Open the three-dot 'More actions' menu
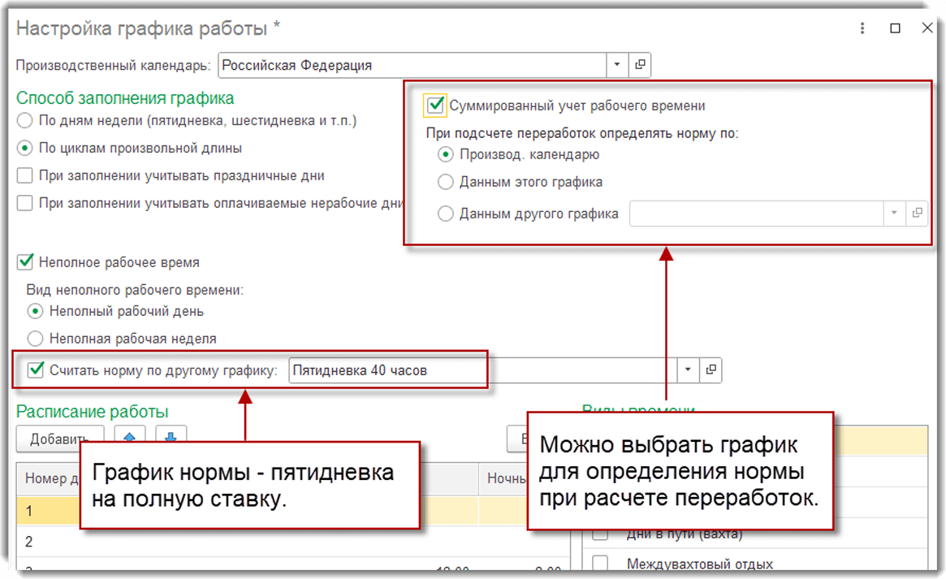 (862, 28)
